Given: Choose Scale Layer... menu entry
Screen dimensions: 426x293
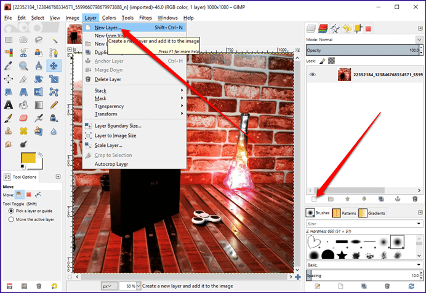Looking at the screenshot, I should [134, 146].
